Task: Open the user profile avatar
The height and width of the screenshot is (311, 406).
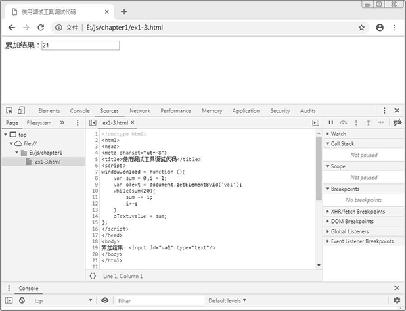Action: 380,28
